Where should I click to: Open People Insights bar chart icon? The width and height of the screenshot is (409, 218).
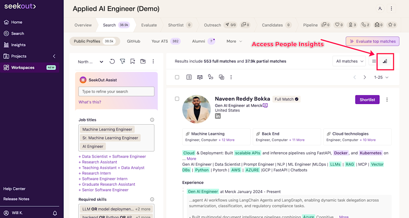click(385, 61)
